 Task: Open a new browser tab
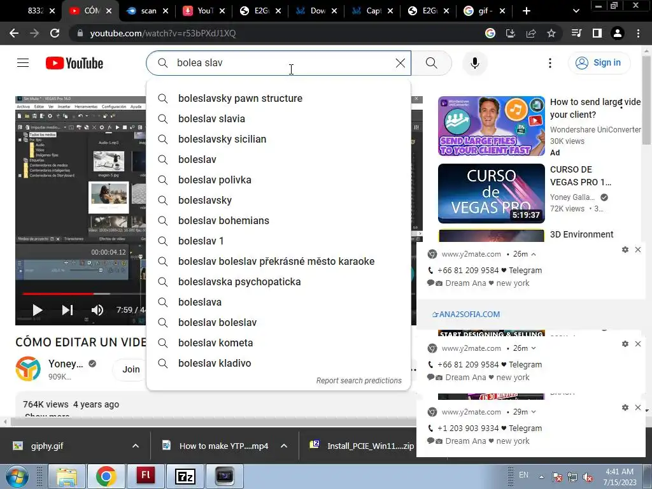[527, 11]
